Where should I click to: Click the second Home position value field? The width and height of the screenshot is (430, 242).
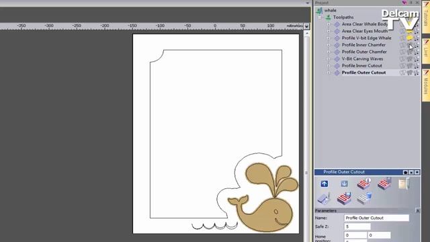(379, 235)
